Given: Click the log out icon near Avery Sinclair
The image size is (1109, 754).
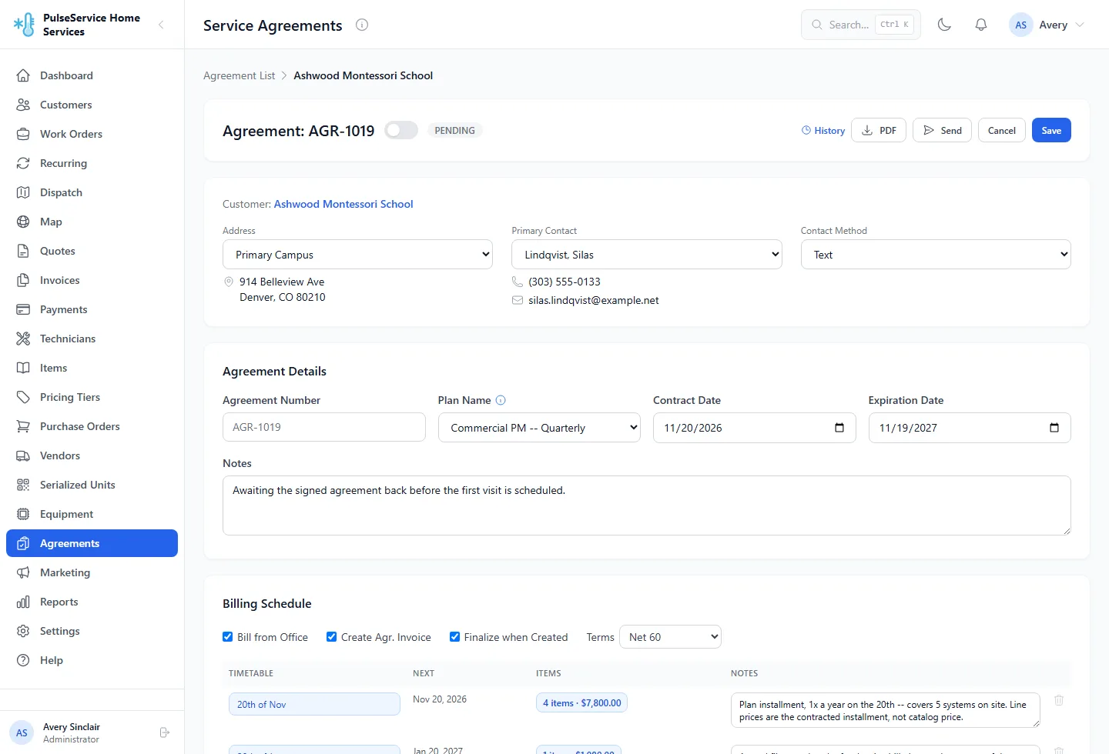Looking at the screenshot, I should tap(164, 732).
